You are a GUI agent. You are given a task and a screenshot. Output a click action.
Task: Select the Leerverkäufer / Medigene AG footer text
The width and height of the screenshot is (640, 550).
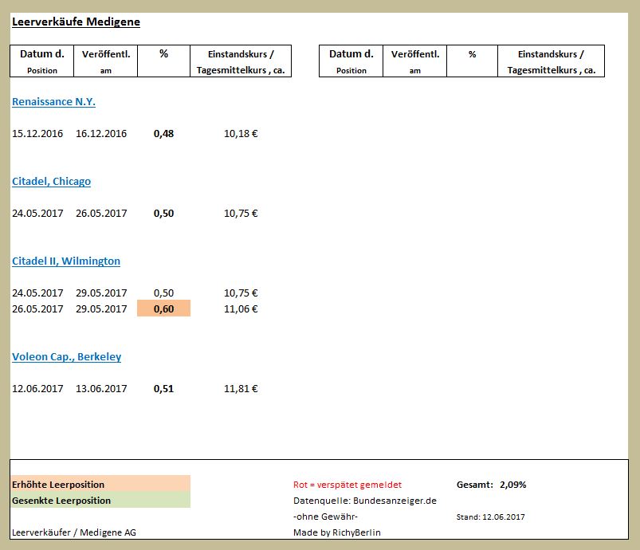(74, 532)
